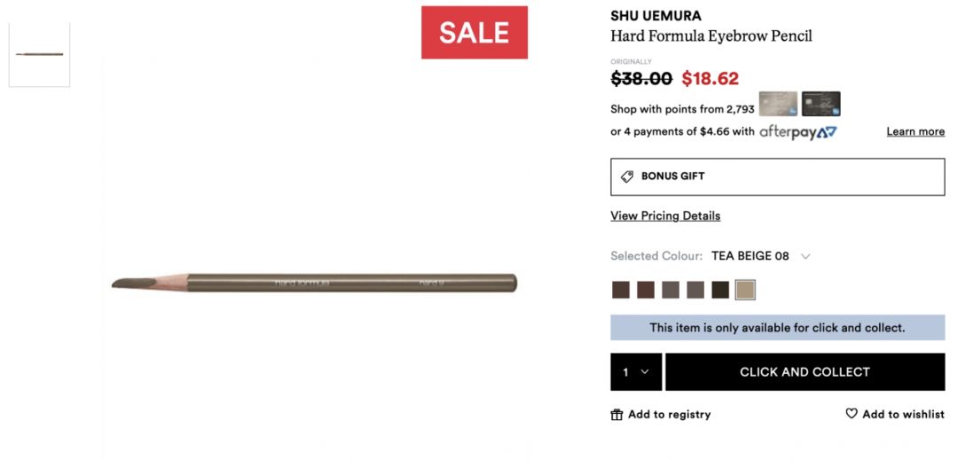Pick the darkest, fifth colour swatch
The height and width of the screenshot is (460, 958).
pyautogui.click(x=720, y=290)
